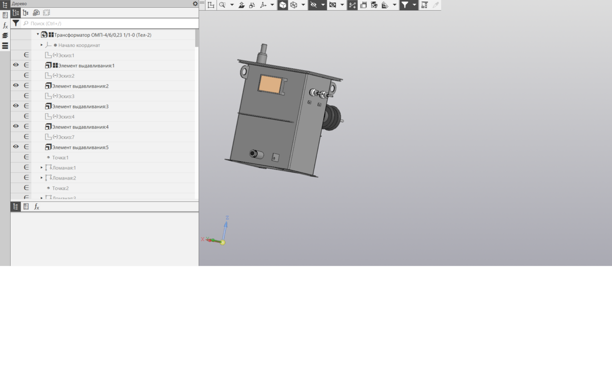Open the checklist properties icon in left sidebar
Image resolution: width=612 pixels, height=387 pixels.
[5, 15]
